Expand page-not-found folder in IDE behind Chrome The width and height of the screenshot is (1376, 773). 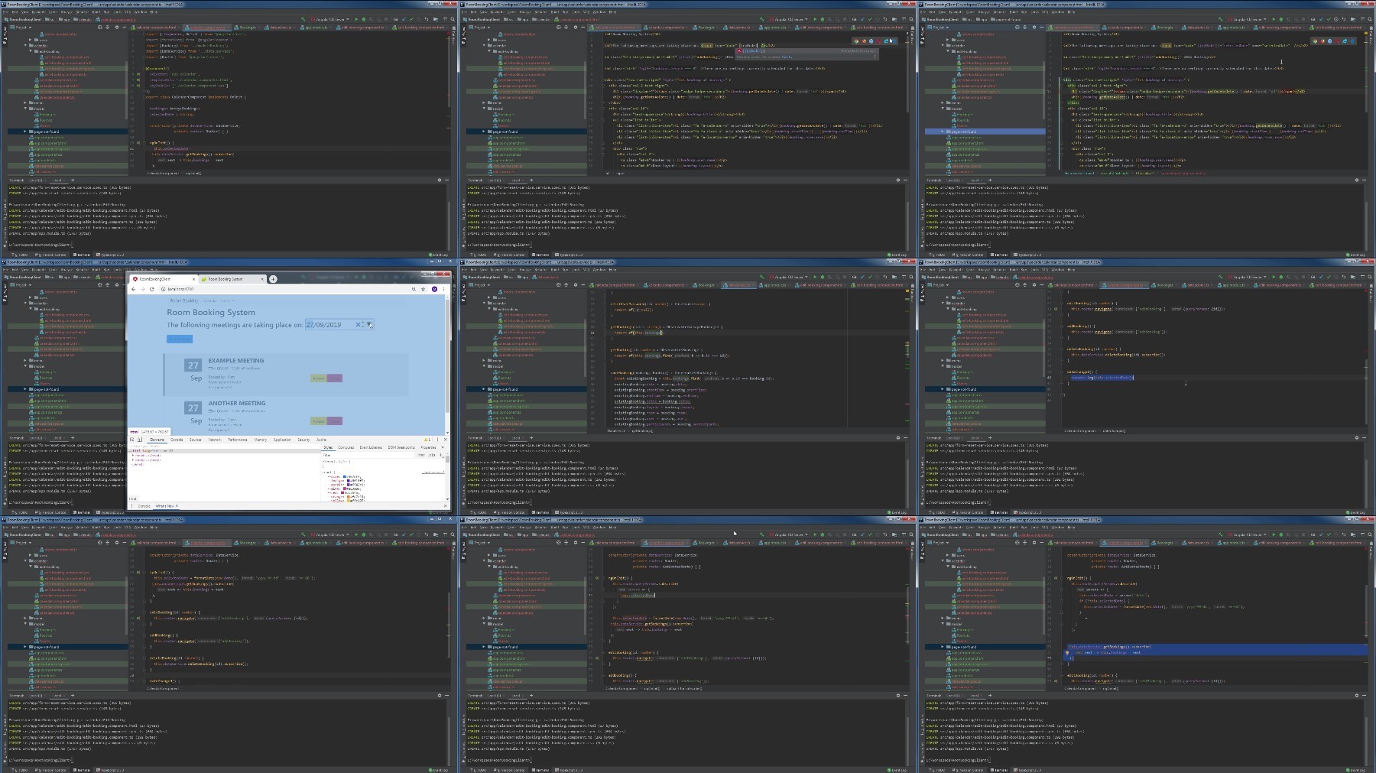coord(27,388)
